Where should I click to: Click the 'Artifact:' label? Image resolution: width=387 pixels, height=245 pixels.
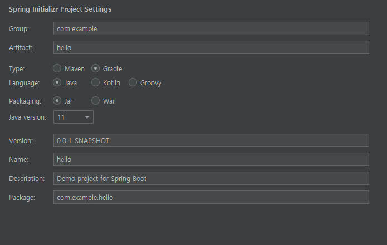[x=21, y=47]
